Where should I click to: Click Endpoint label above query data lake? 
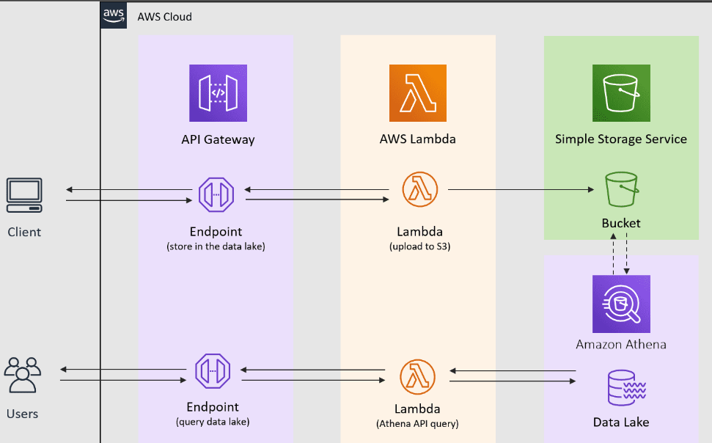[x=213, y=407]
